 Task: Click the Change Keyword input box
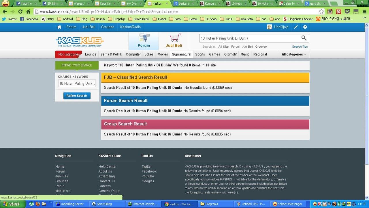pos(77,83)
